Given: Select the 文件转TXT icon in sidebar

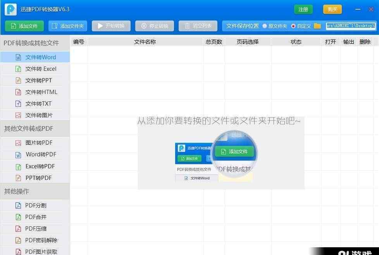Looking at the screenshot, I should click(x=18, y=104).
